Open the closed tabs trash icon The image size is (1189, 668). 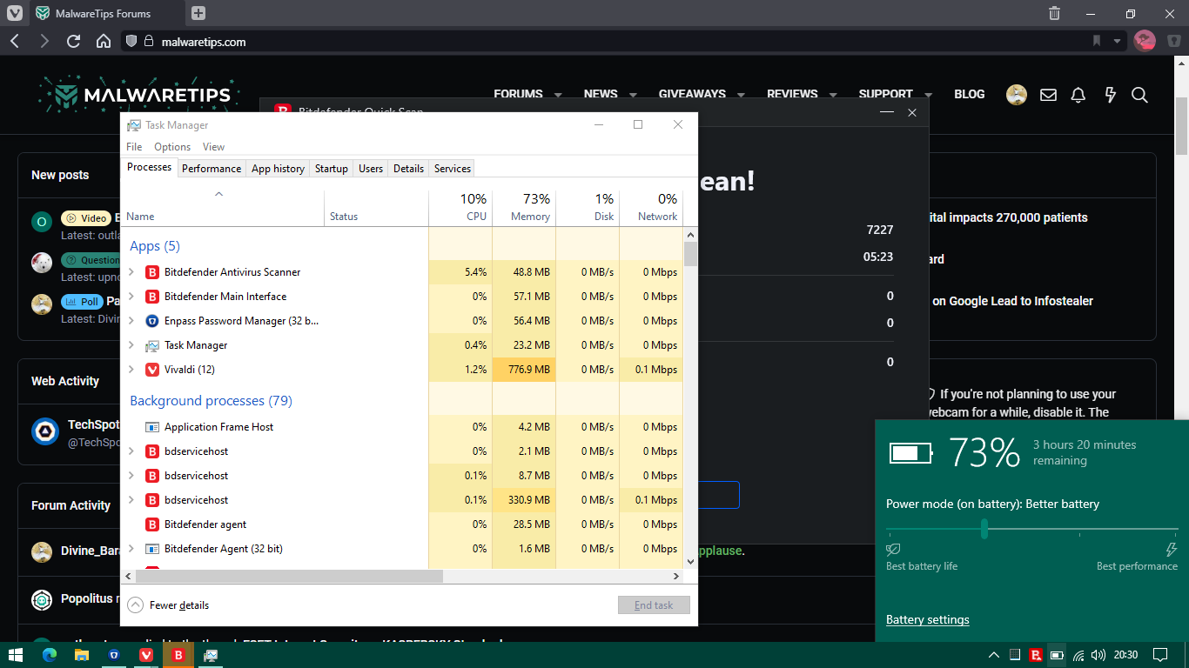click(x=1054, y=13)
